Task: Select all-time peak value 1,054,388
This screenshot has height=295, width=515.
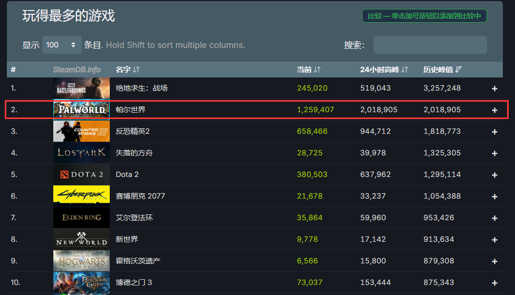Action: (442, 196)
